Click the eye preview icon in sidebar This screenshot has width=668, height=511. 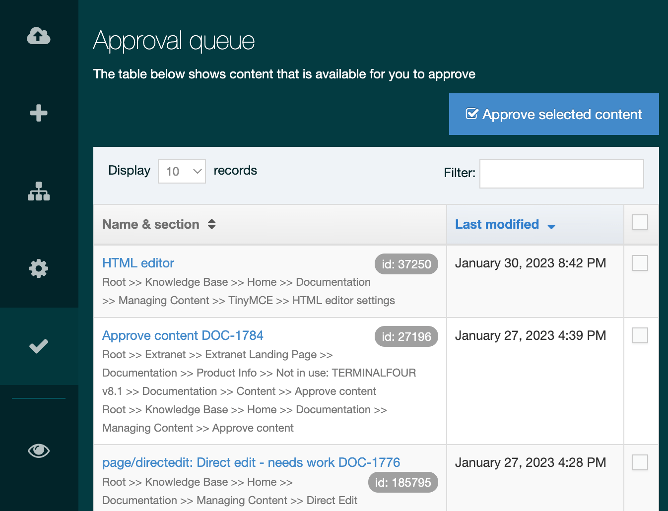click(x=39, y=450)
